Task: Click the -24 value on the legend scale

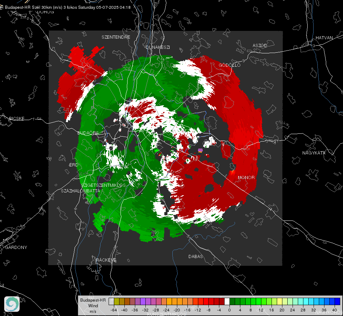Action: tap(166, 310)
